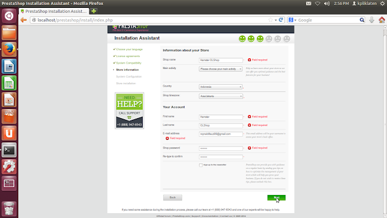The height and width of the screenshot is (218, 387).
Task: Select the PrestaShop Installation Assistant tab
Action: 54,11
